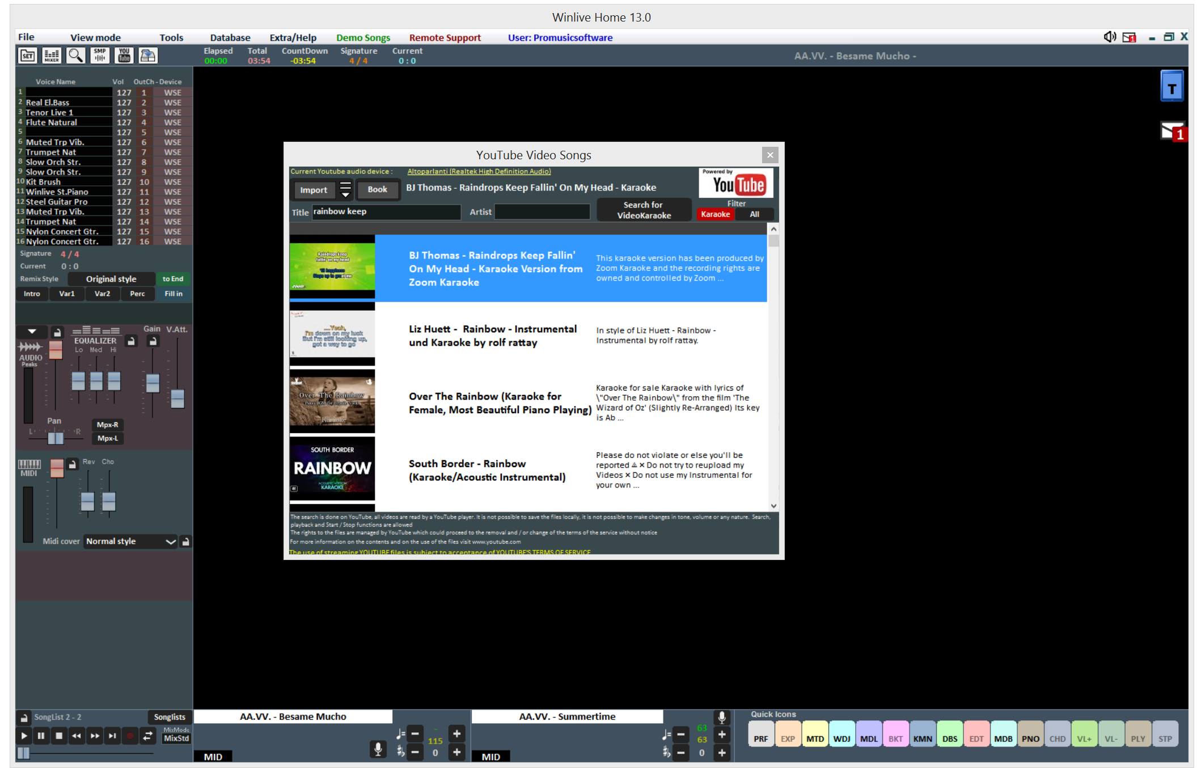Increase tempo with plus beside 115
Viewport: 1197px width, 768px height.
457,734
